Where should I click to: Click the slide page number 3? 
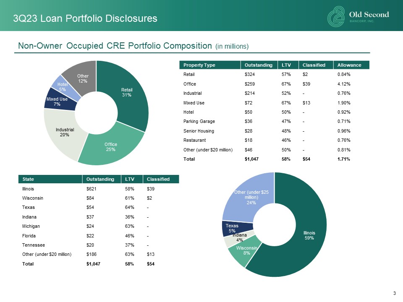pos(395,293)
